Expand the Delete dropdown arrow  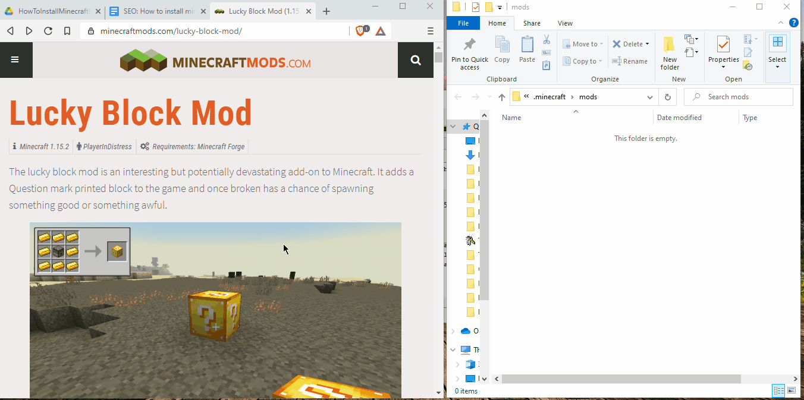647,44
